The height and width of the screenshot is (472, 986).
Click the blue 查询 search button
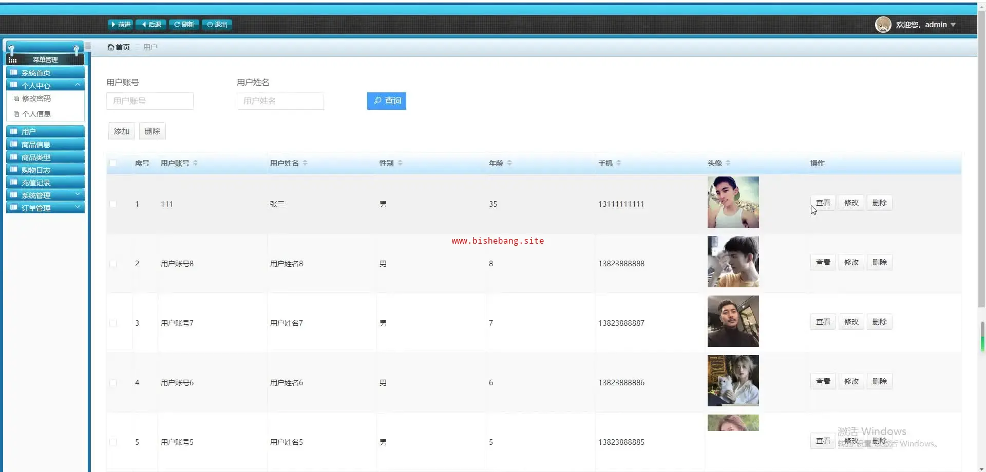point(387,101)
